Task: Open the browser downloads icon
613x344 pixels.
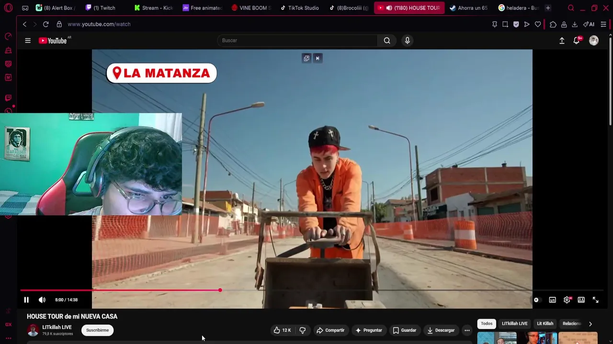Action: click(x=575, y=24)
